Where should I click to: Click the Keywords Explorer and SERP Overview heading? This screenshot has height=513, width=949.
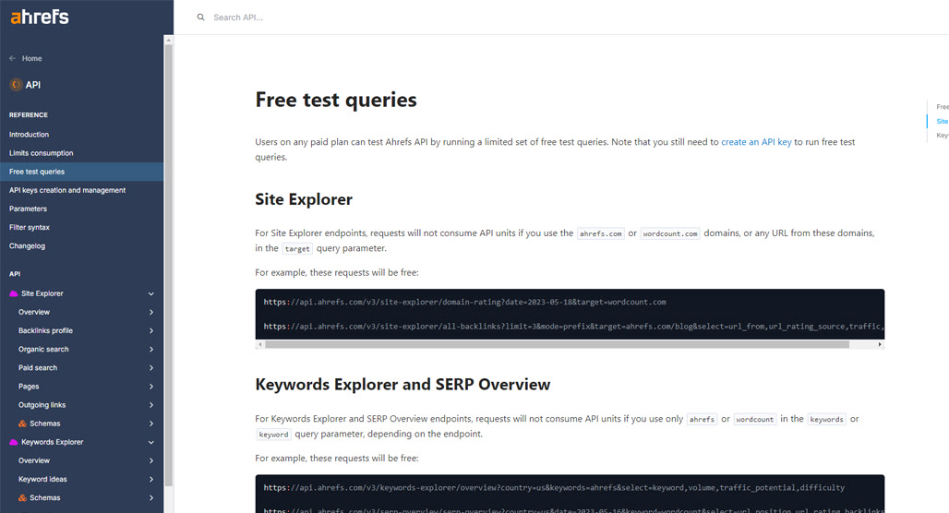(402, 385)
